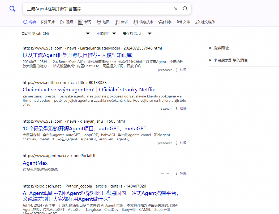Click the presearch label on 大模型知识库 result

point(165,70)
